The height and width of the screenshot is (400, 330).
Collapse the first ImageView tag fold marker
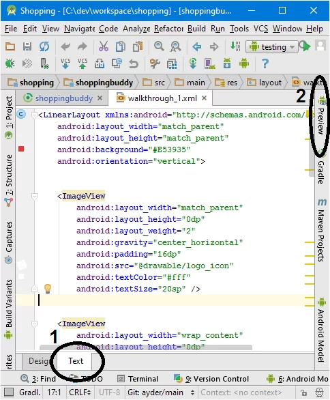34,196
